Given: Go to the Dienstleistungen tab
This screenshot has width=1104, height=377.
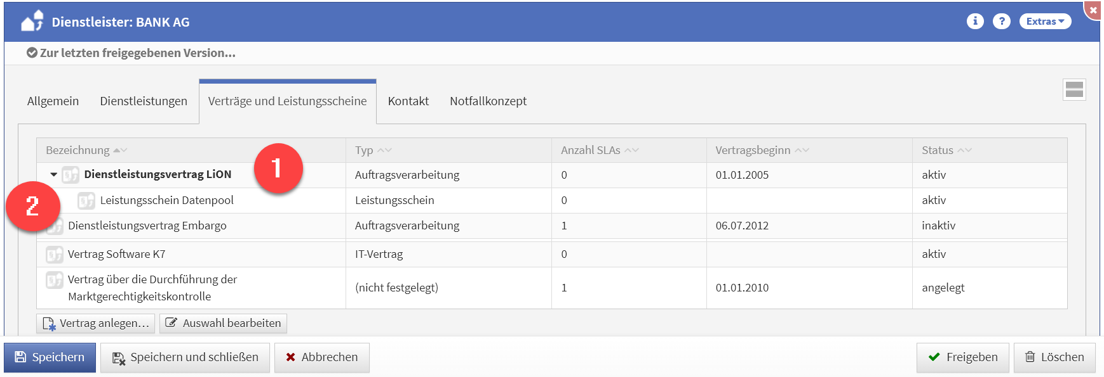Looking at the screenshot, I should pyautogui.click(x=144, y=101).
